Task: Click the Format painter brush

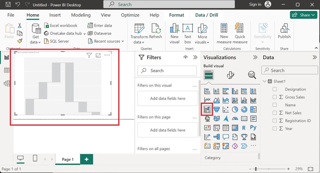Action: pos(20,41)
